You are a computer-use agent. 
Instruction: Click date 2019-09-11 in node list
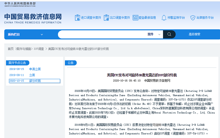click(x=17, y=75)
